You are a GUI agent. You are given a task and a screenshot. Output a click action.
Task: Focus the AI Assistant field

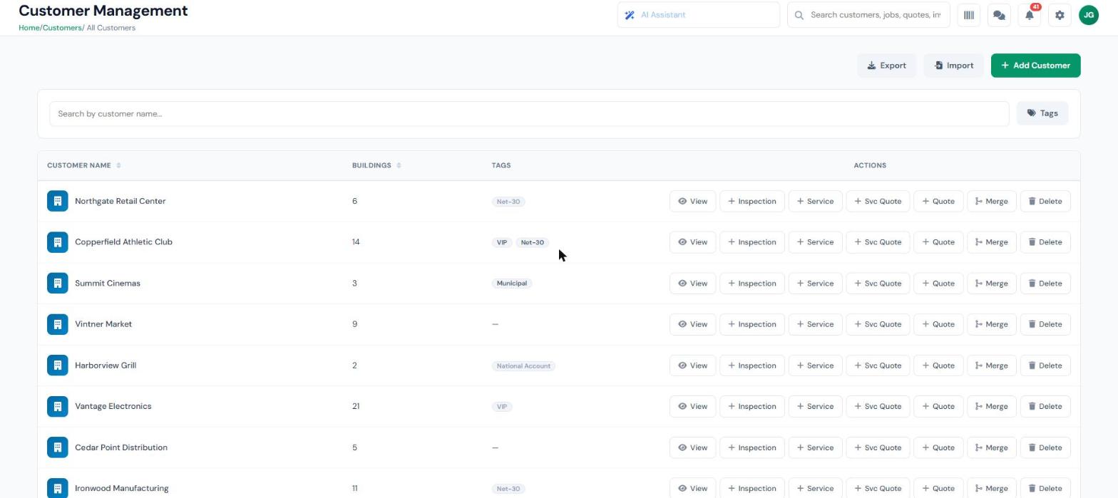coord(698,15)
